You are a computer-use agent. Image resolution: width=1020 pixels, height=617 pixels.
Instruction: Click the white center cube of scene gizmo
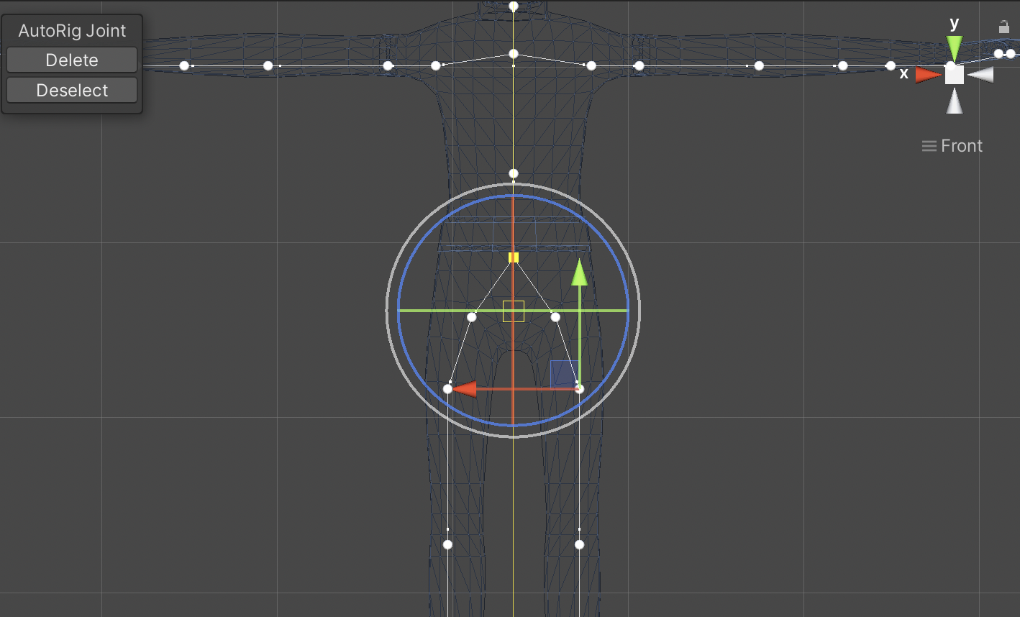[x=954, y=75]
